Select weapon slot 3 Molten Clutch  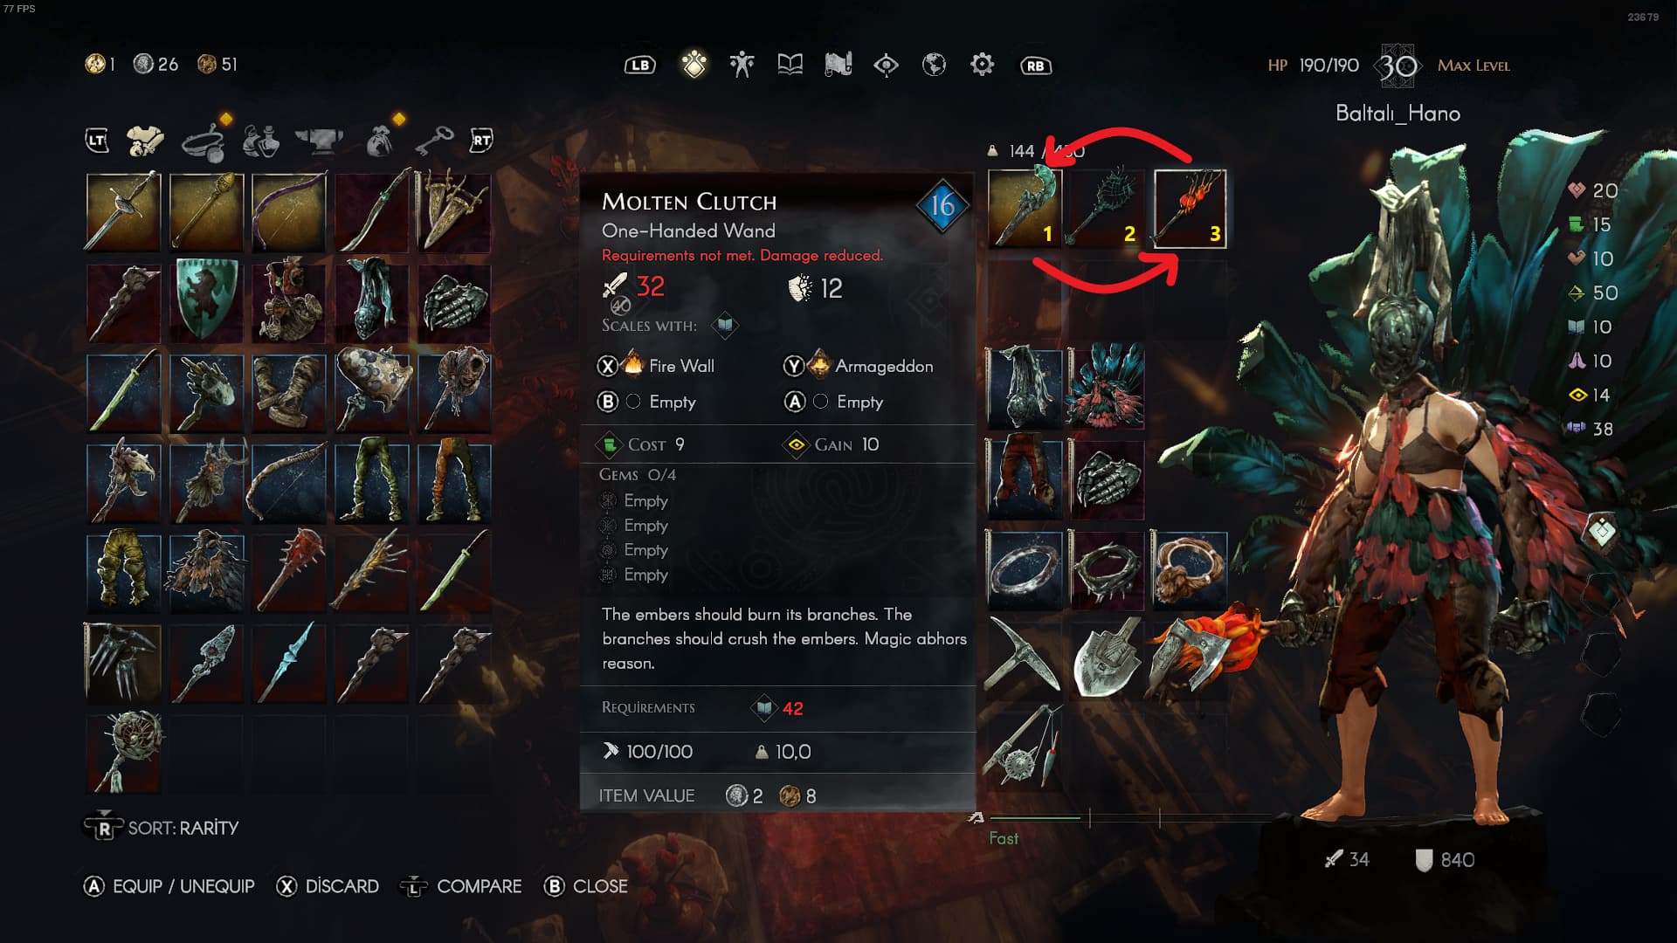click(x=1190, y=209)
